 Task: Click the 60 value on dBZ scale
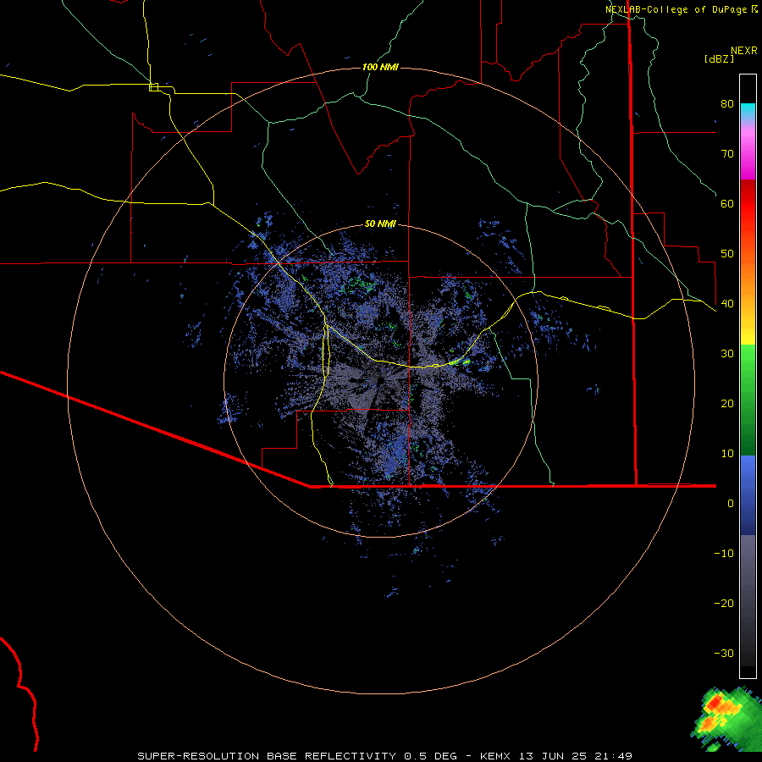click(x=727, y=203)
